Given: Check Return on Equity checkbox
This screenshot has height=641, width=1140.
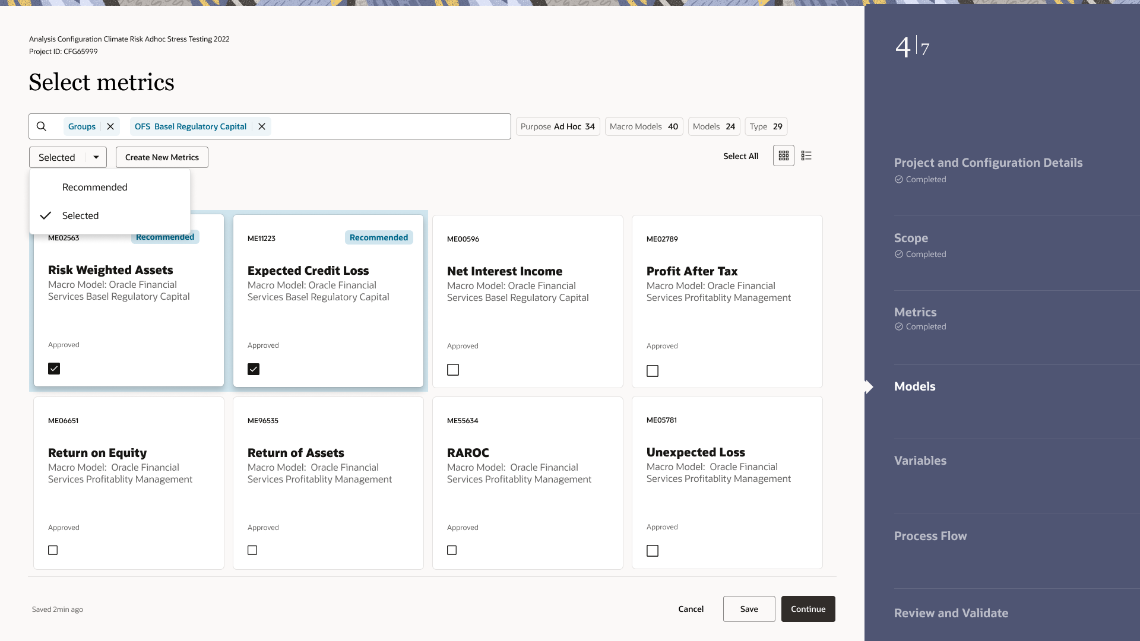Looking at the screenshot, I should point(53,550).
